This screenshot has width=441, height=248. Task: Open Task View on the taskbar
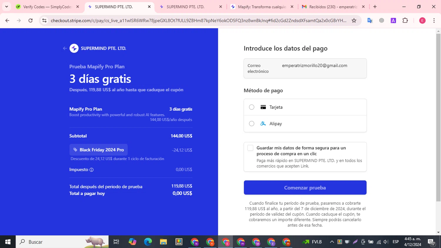coord(116,242)
